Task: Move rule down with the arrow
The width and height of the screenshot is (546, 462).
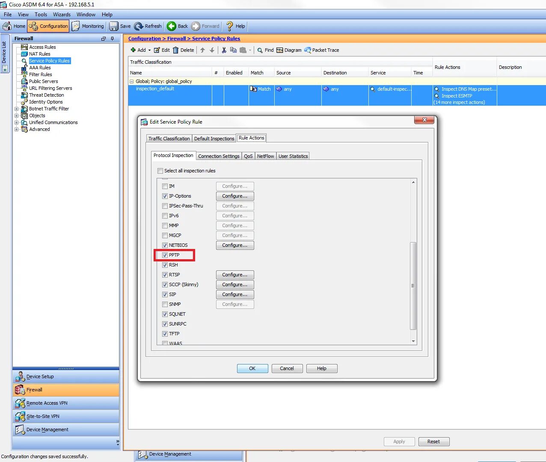Action: (212, 50)
